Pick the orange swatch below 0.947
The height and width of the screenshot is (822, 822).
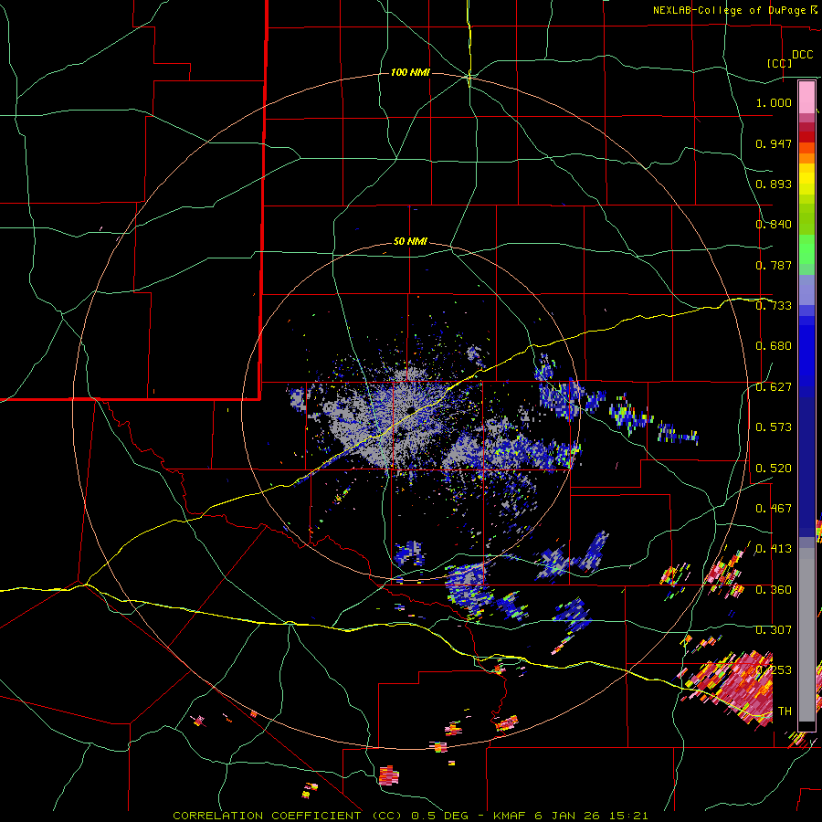click(x=806, y=158)
